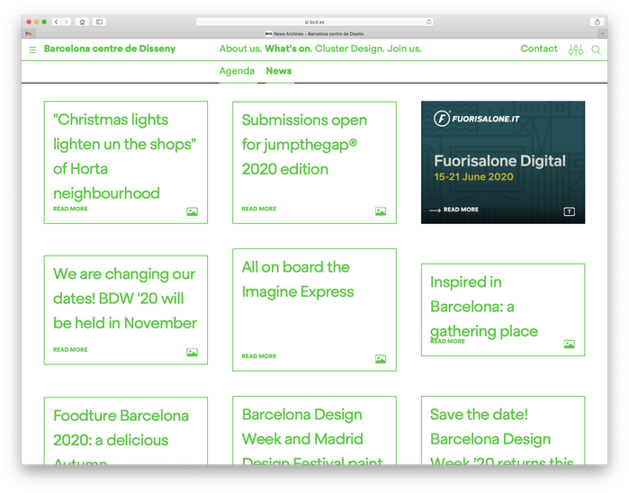The height and width of the screenshot is (493, 629).
Task: Read more on Christmas lights article
Action: pos(70,209)
